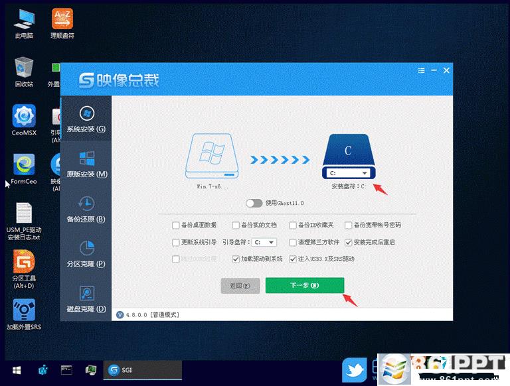Image resolution: width=510 pixels, height=386 pixels.
Task: Expand the 引导盘符 C: dropdown
Action: tap(264, 242)
